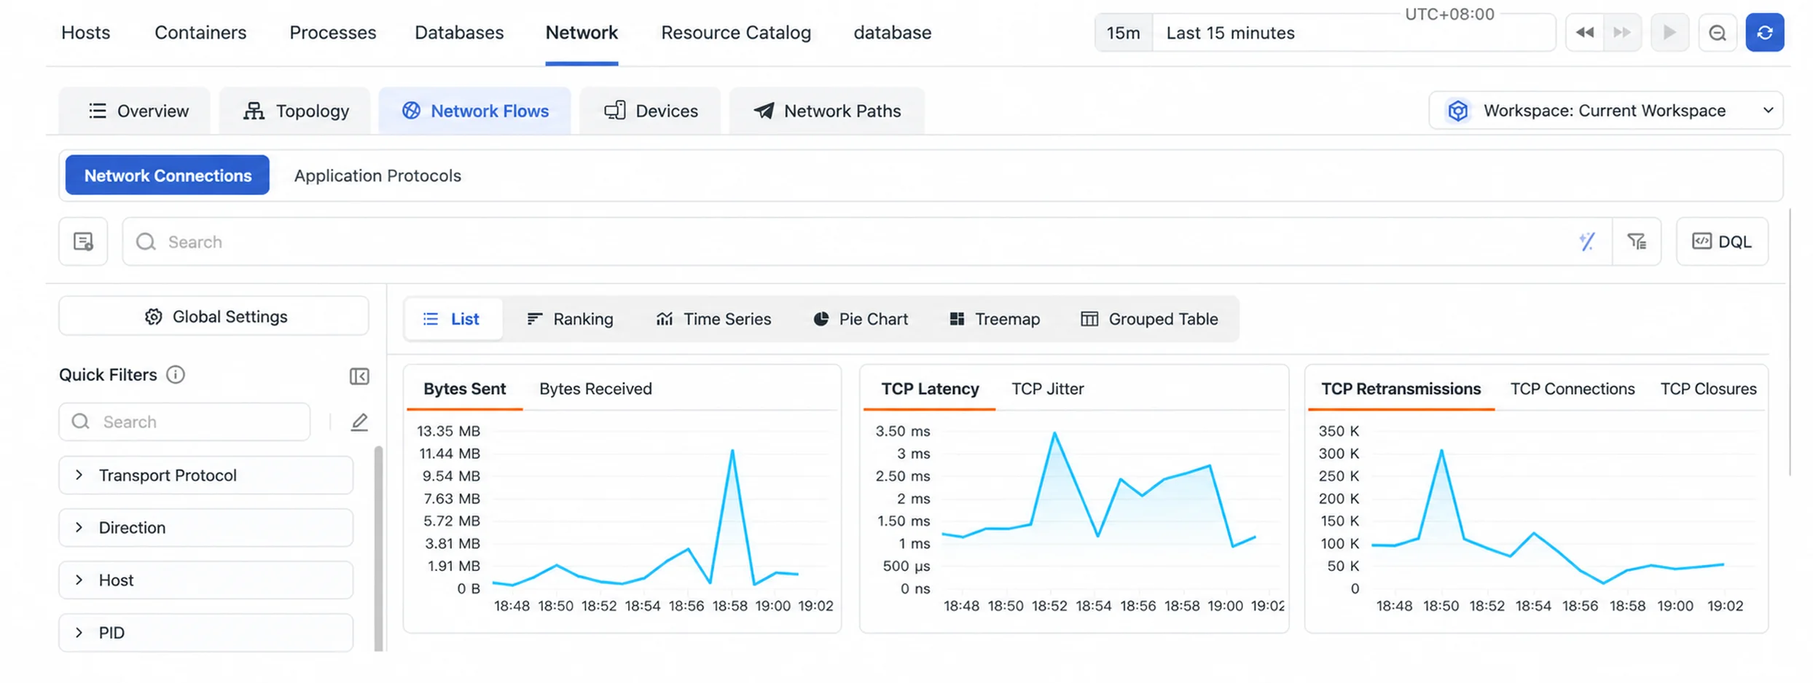
Task: Click the TCP Retransmissions peak near 18:50
Action: pyautogui.click(x=1441, y=451)
